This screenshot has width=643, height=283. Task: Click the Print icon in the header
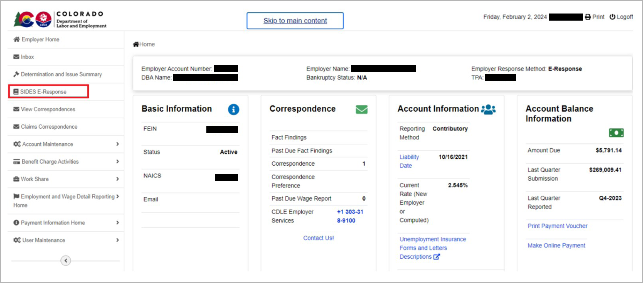click(588, 17)
